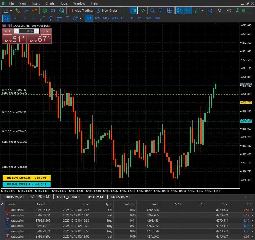The width and height of the screenshot is (255, 240).
Task: Tile windows with grid icon
Action: click(169, 11)
